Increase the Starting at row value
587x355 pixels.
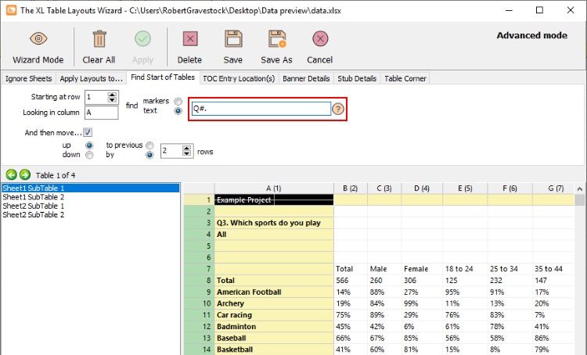112,95
